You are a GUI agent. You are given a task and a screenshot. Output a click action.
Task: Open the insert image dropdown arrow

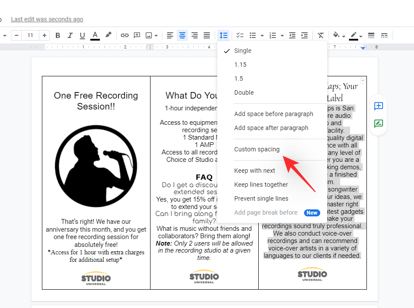pos(156,36)
